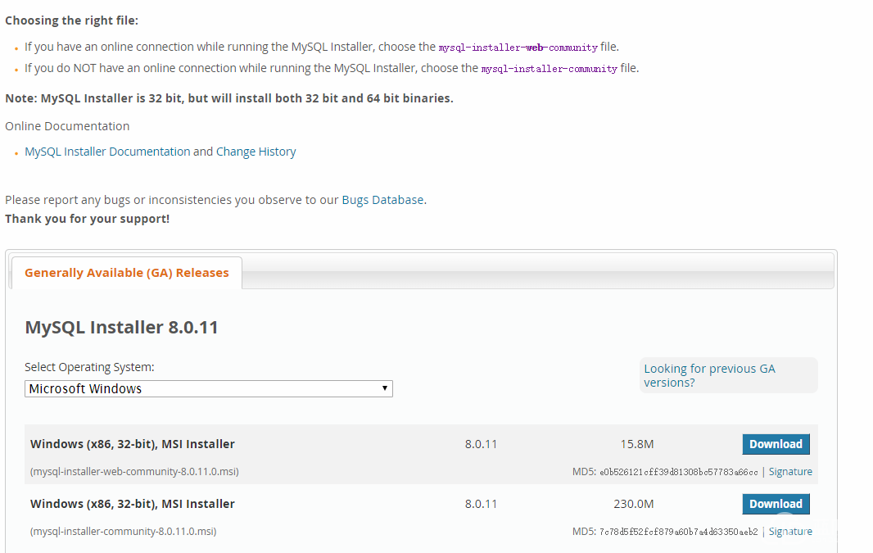Click Looking for previous GA versions link
Viewport: 873px width, 553px height.
(x=709, y=375)
